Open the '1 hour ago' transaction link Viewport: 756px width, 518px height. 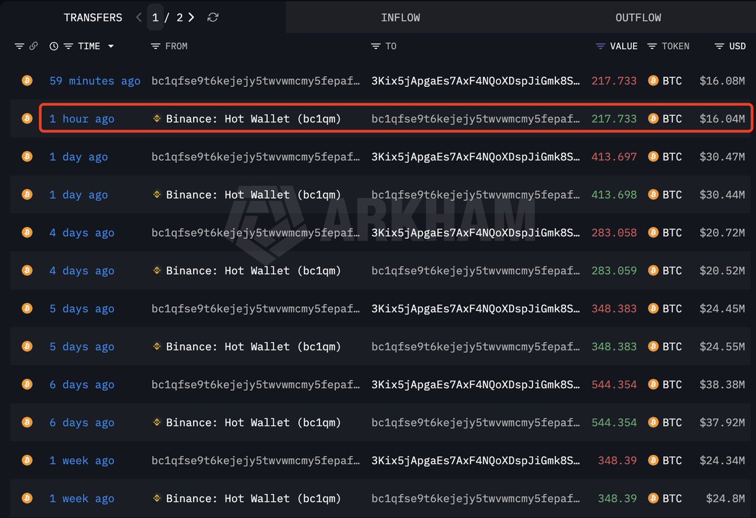(82, 119)
